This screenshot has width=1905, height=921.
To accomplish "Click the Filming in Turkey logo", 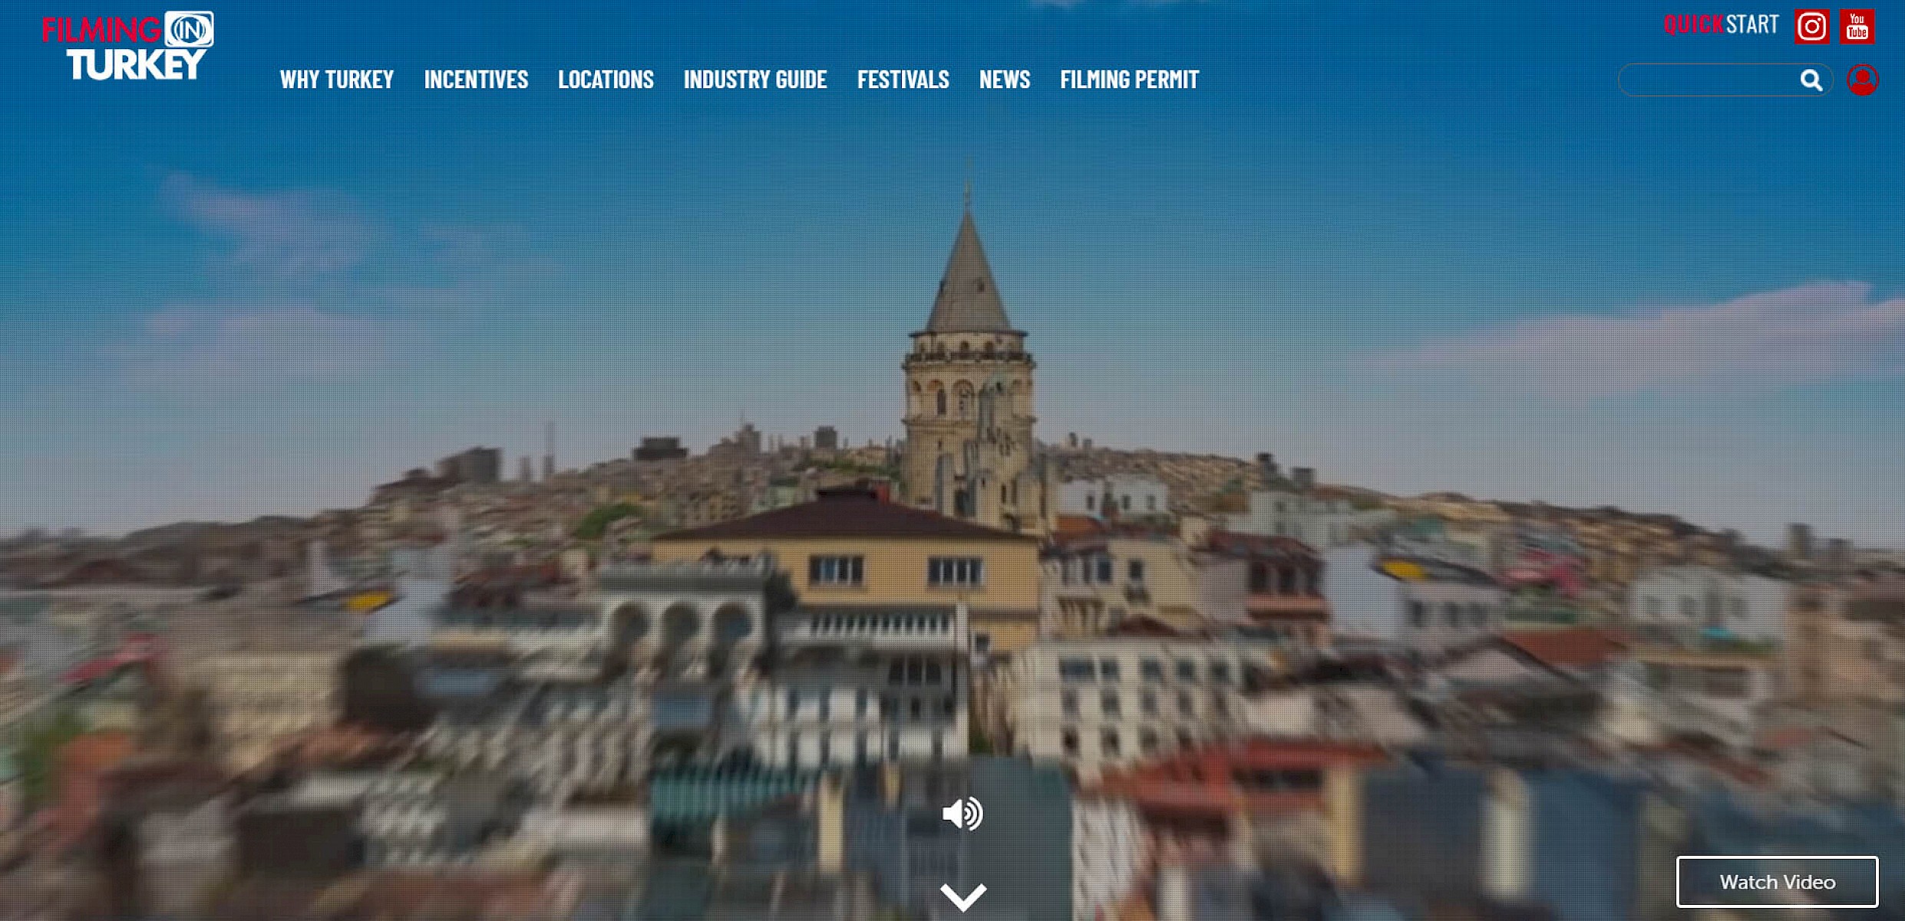I will tap(127, 46).
